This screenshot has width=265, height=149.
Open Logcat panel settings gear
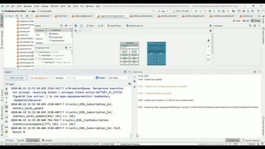pyautogui.click(x=125, y=72)
